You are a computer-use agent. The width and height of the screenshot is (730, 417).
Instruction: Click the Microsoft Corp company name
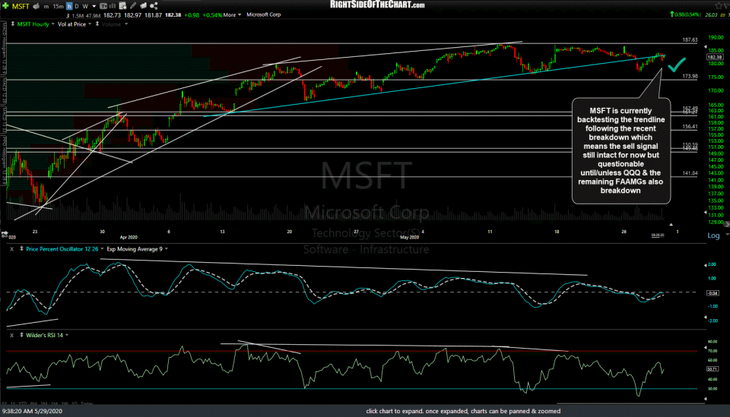pos(264,15)
